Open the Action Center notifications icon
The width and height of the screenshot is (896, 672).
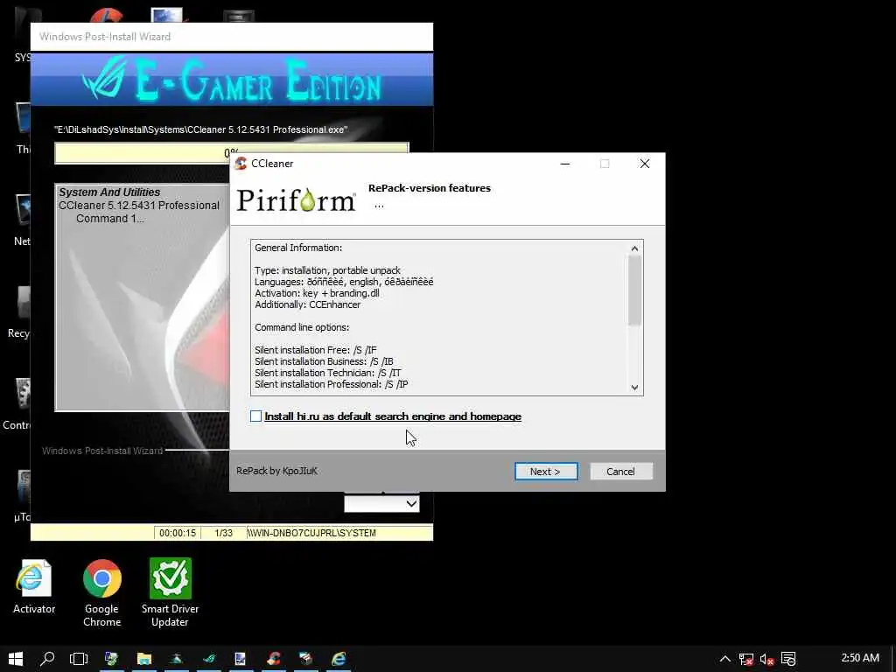788,659
